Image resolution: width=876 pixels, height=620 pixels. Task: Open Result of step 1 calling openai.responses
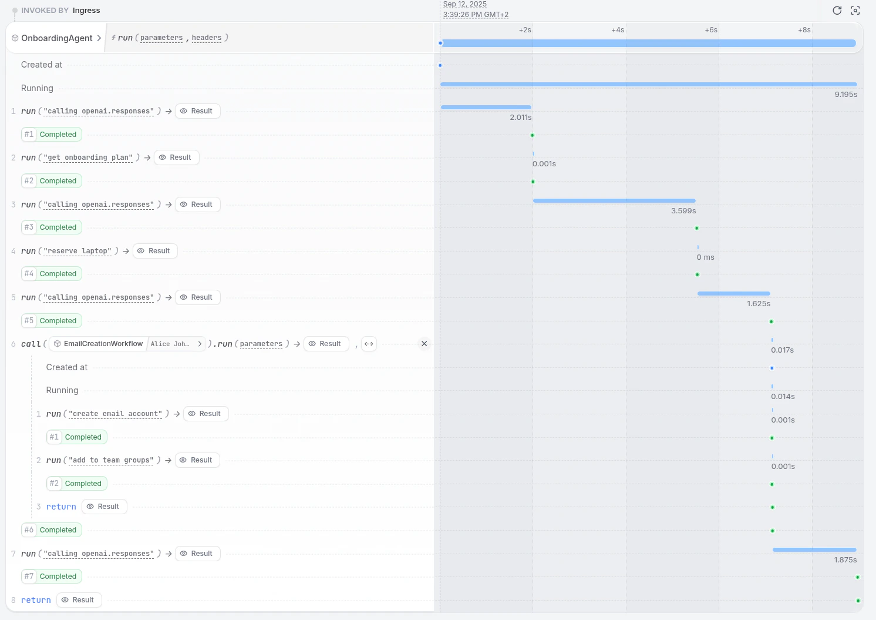pos(198,111)
